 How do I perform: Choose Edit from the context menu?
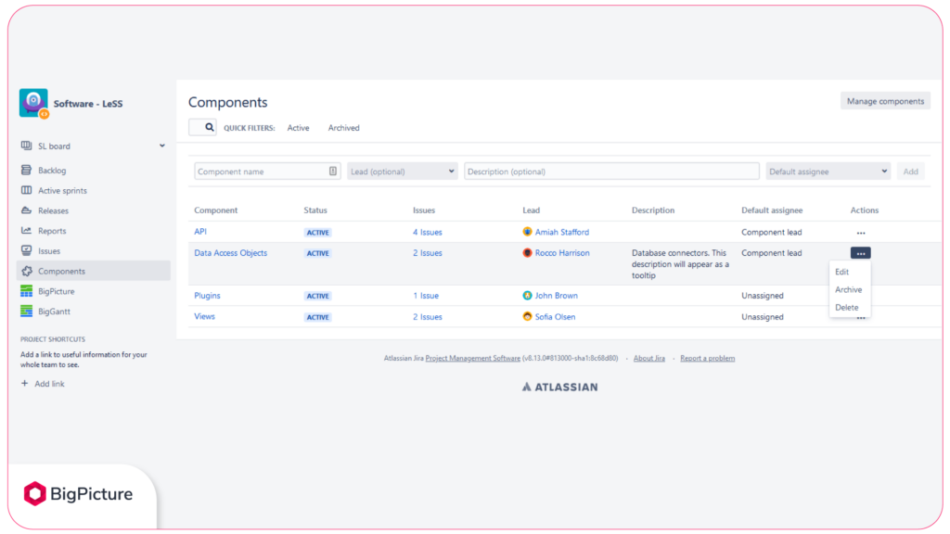click(x=843, y=272)
